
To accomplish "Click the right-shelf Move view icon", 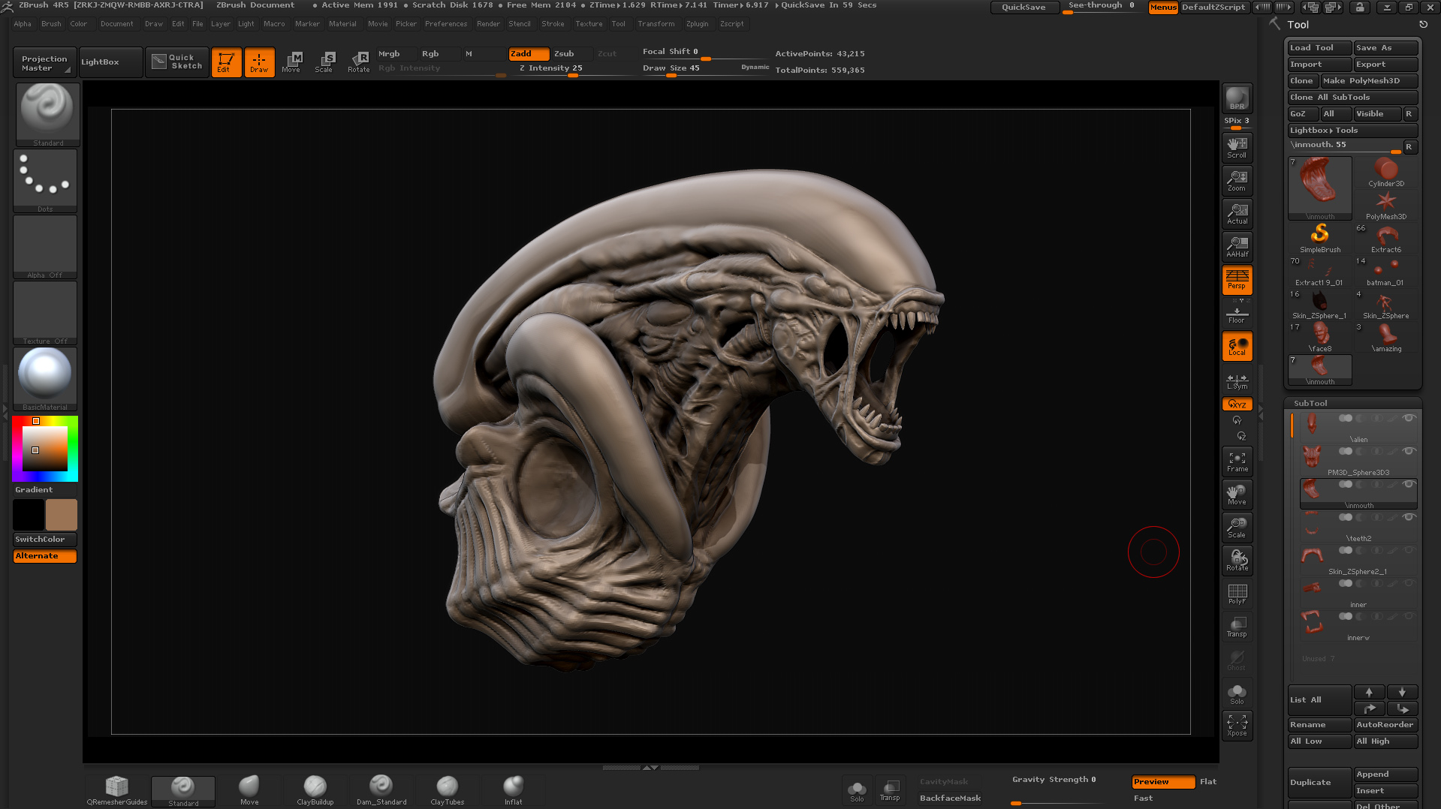I will point(1237,495).
